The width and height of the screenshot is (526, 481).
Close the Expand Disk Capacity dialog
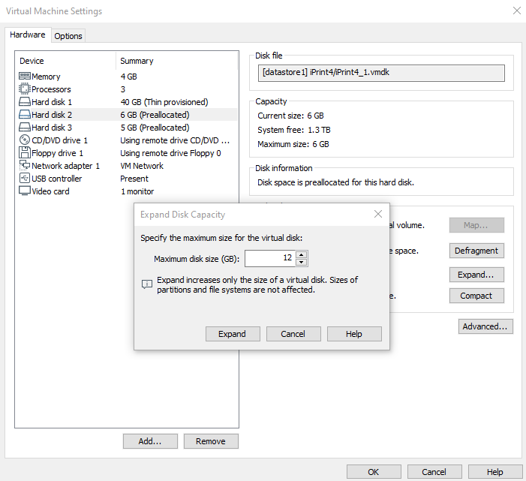click(x=378, y=215)
